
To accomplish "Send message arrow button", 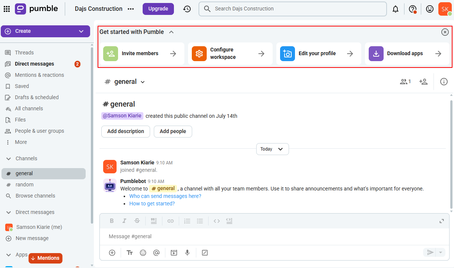I will [x=430, y=253].
